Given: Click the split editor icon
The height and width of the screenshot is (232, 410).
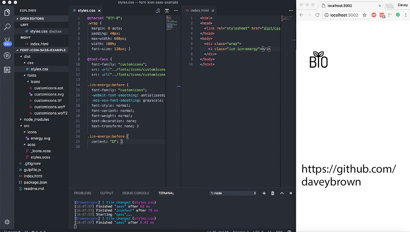Looking at the screenshot, I should pos(167,11).
